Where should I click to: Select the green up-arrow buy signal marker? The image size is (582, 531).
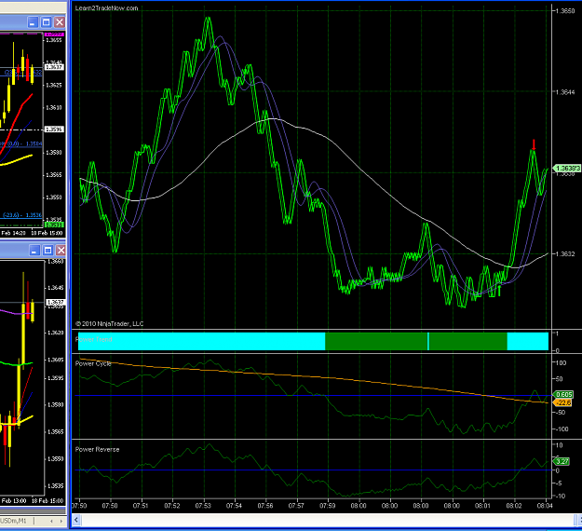tap(499, 291)
